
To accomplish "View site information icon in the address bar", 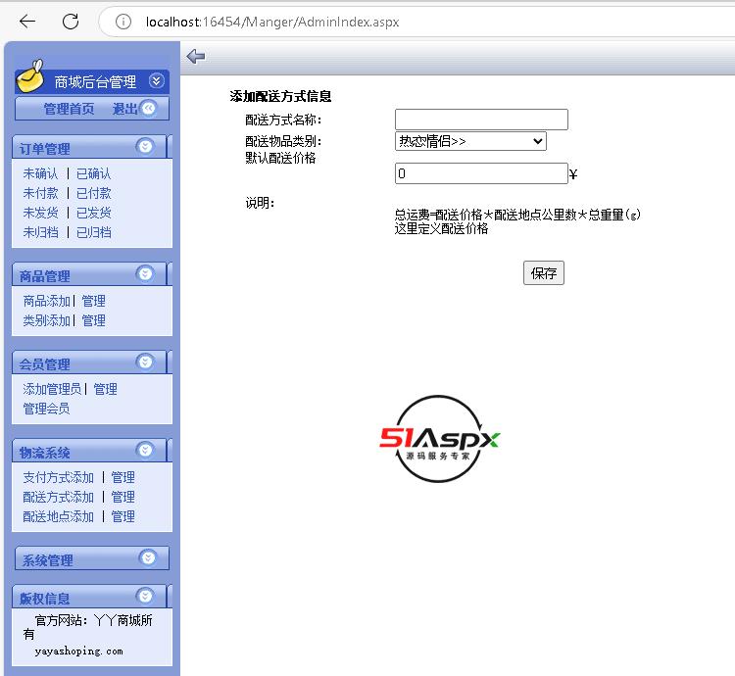I will click(123, 22).
